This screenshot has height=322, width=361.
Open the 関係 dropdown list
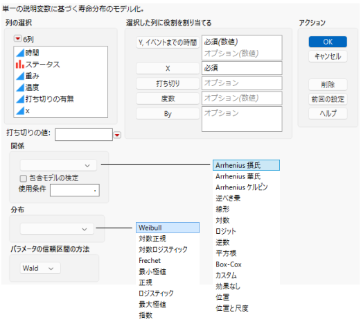click(58, 165)
